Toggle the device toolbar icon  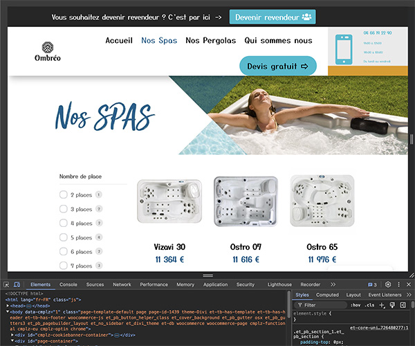[x=17, y=284]
